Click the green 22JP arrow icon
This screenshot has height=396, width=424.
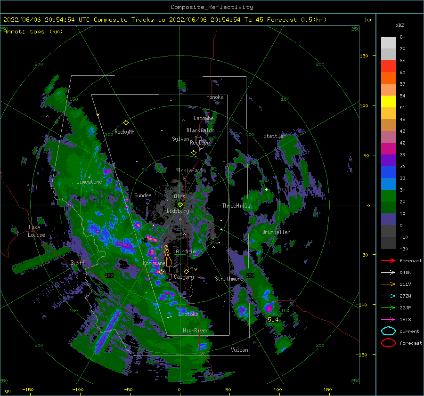click(388, 307)
